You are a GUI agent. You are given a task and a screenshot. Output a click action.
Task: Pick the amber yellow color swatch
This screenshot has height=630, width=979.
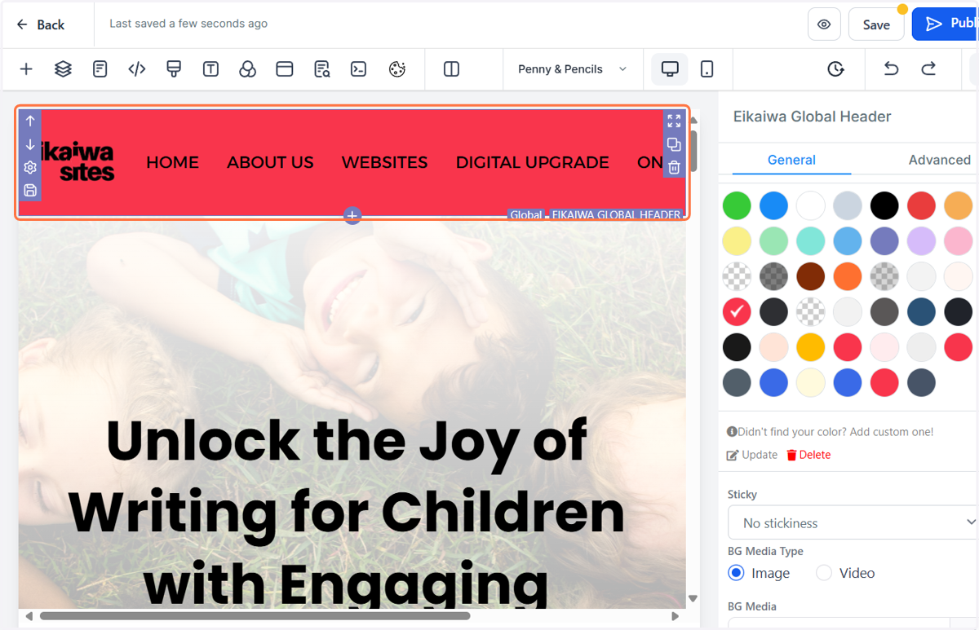pyautogui.click(x=810, y=346)
